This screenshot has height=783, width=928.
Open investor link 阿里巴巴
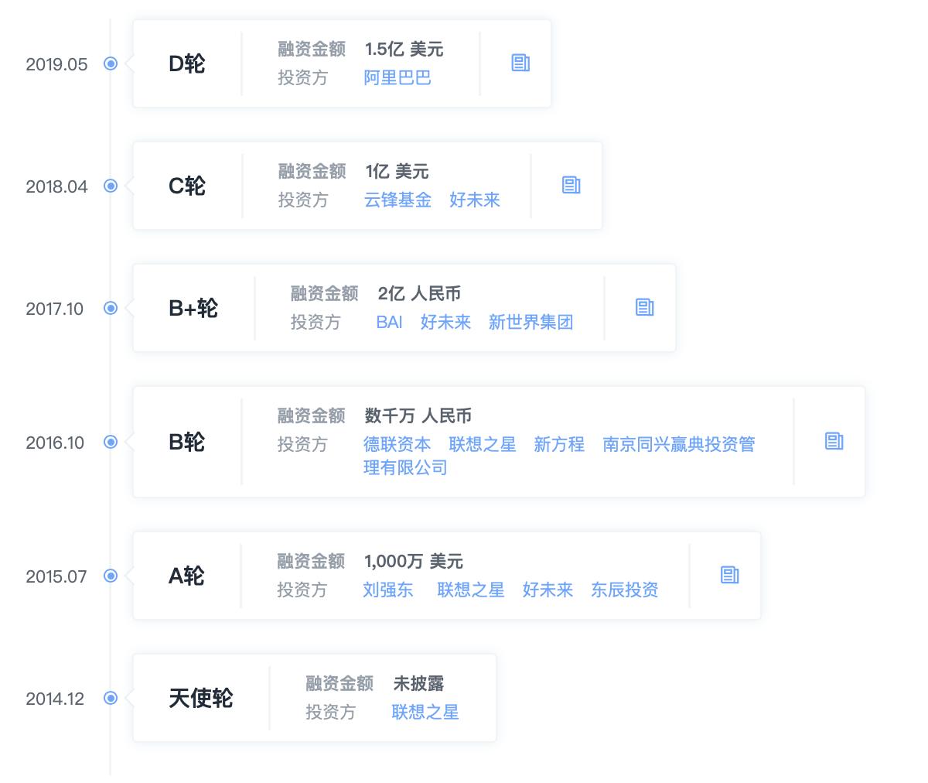[x=397, y=78]
